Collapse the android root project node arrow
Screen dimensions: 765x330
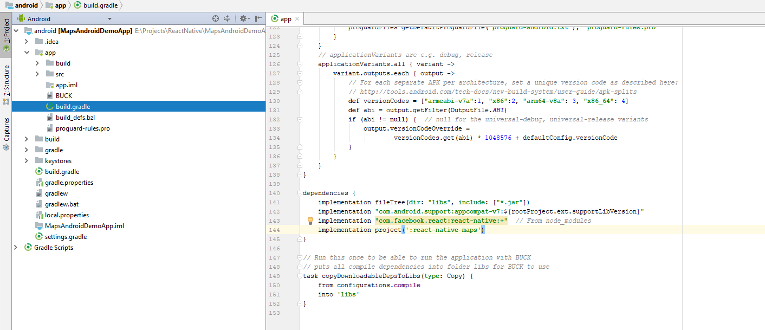(x=16, y=31)
